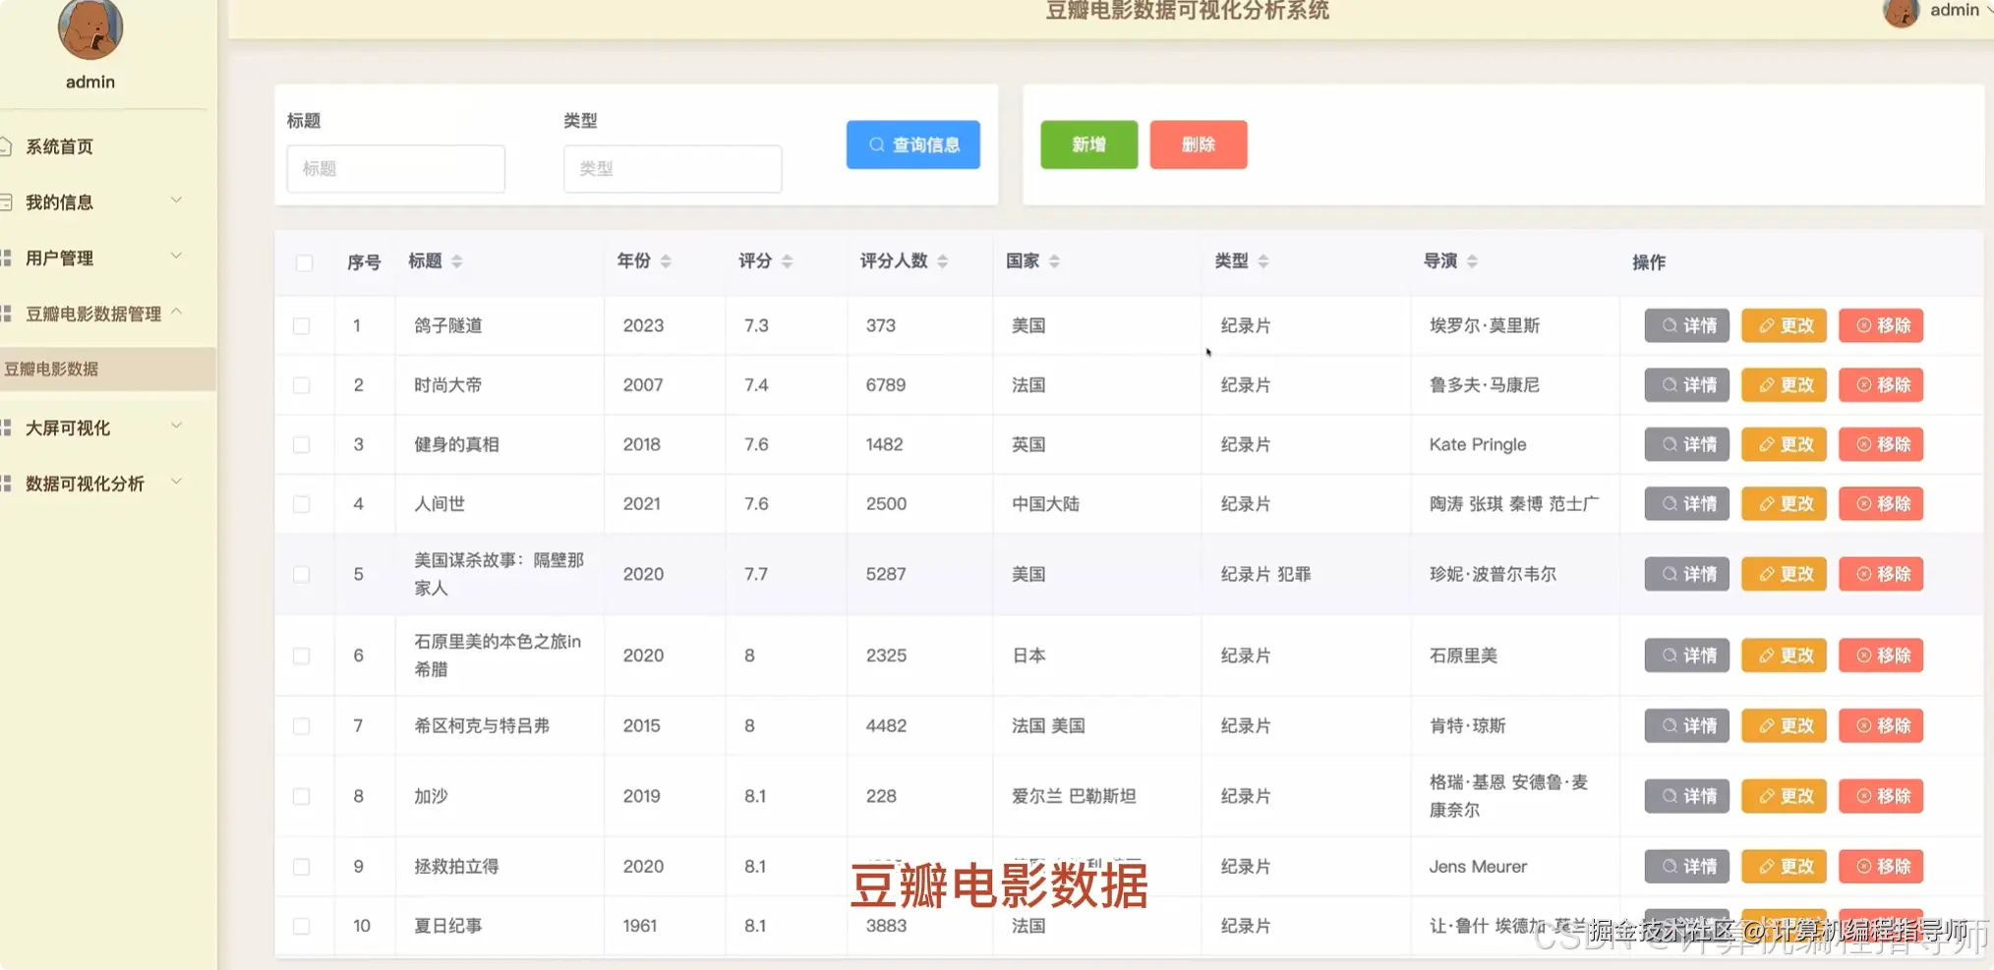Expand the 我的信息 submenu chevron
The image size is (1994, 970).
177,200
